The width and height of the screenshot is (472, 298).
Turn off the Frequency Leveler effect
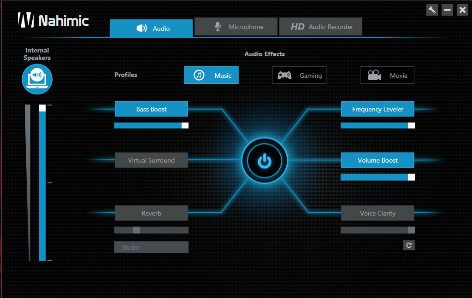tap(378, 109)
